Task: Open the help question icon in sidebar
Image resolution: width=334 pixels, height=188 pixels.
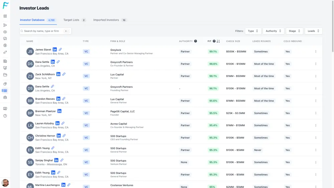Action: (5, 116)
